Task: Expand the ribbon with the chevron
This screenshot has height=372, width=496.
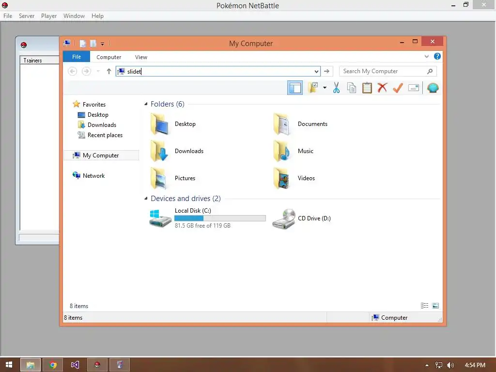Action: point(426,56)
